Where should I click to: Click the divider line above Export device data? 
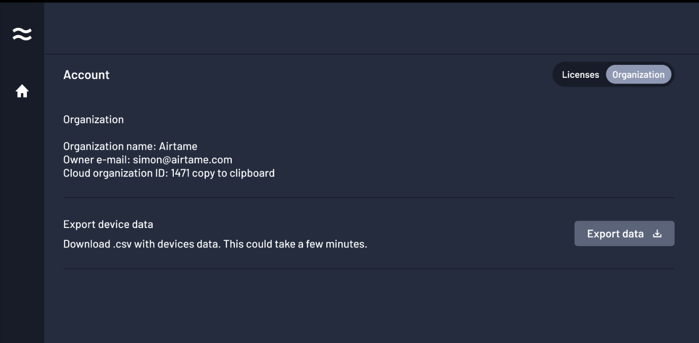[x=369, y=198]
